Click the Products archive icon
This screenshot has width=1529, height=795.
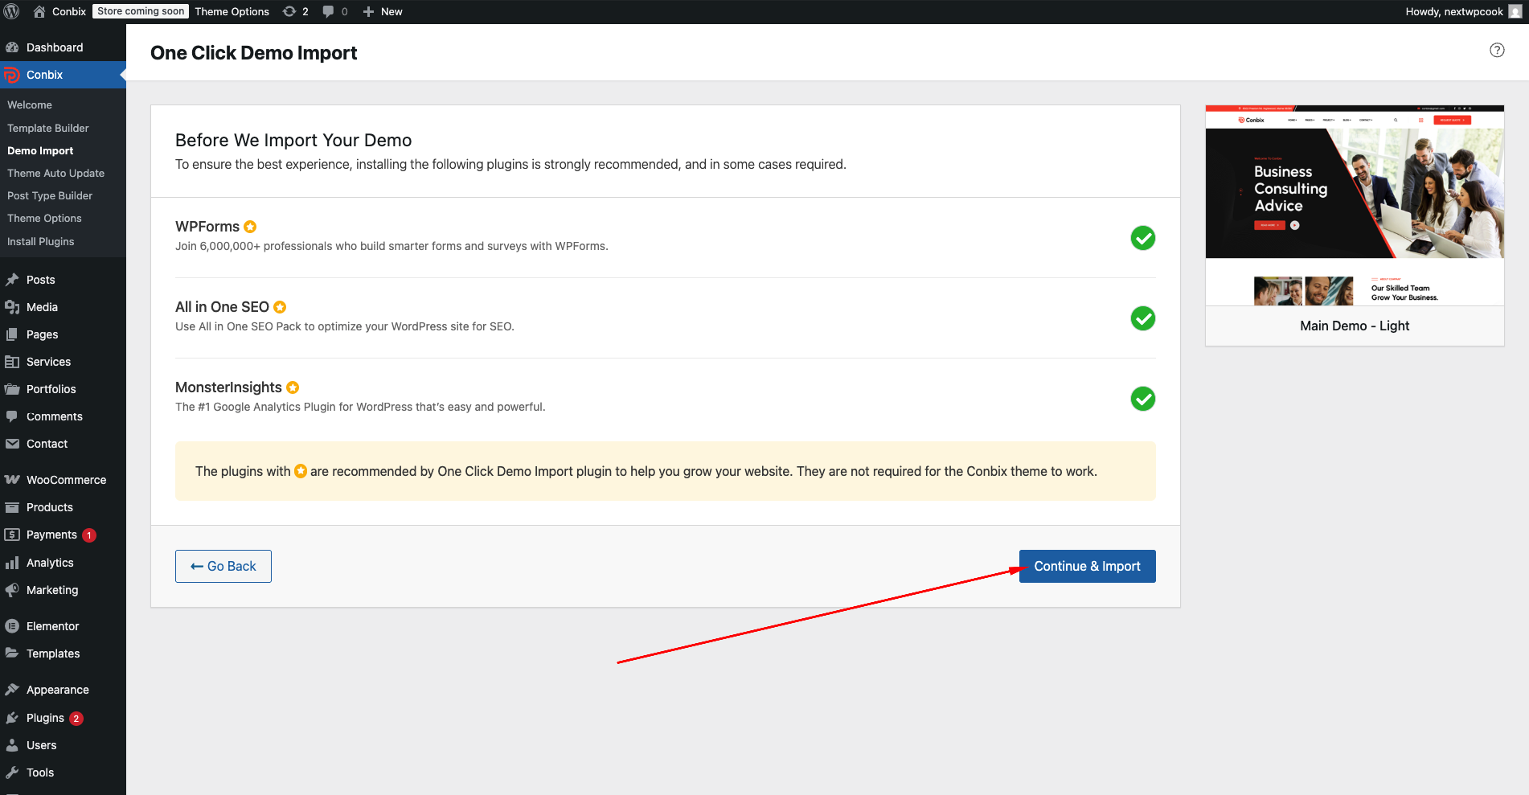[x=12, y=507]
